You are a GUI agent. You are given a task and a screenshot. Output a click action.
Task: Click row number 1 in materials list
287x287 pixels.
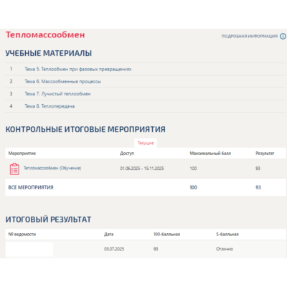11,69
